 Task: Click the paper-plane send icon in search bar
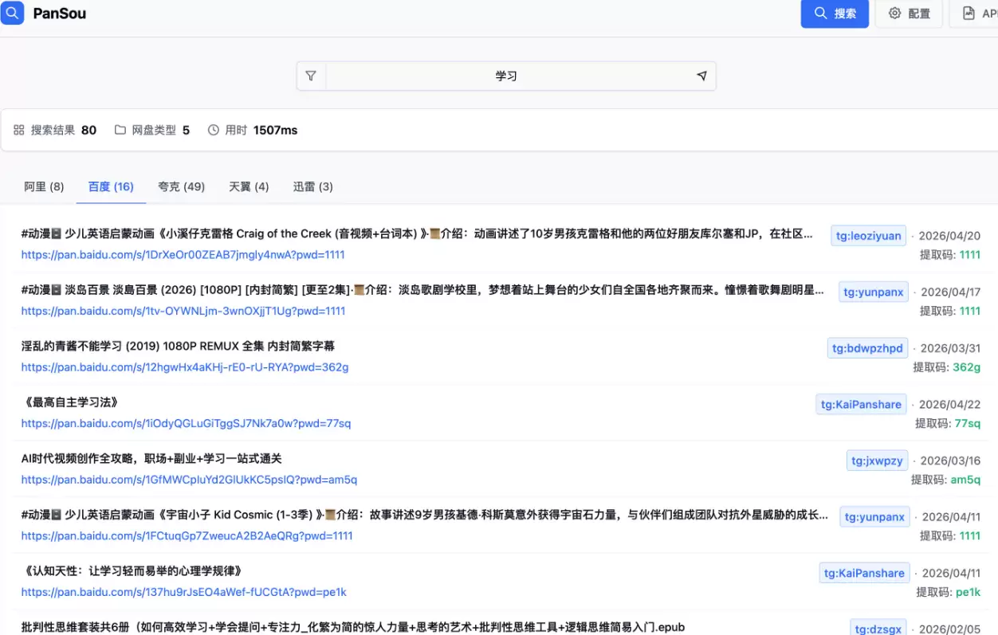[x=701, y=76]
